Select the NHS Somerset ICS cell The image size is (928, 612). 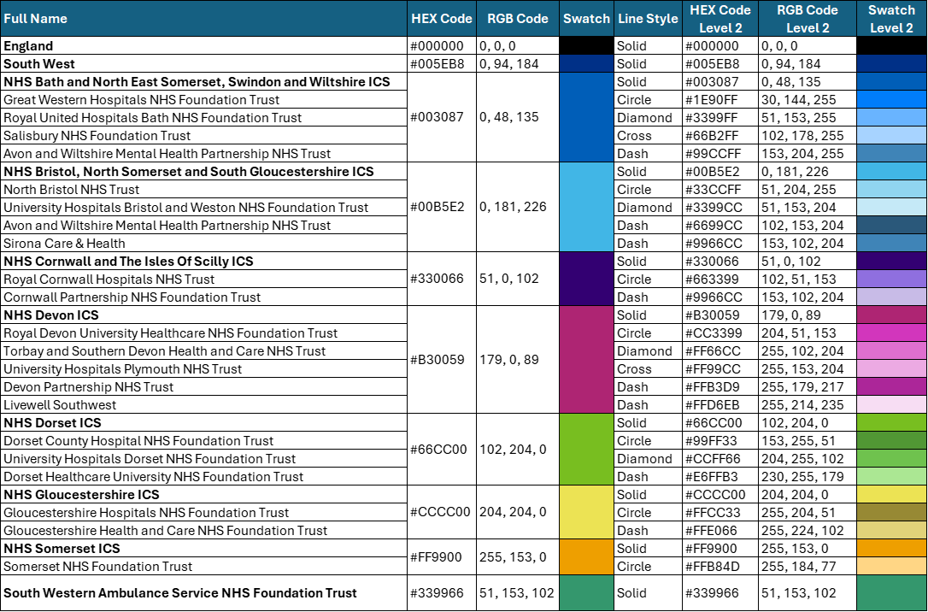[x=203, y=548]
